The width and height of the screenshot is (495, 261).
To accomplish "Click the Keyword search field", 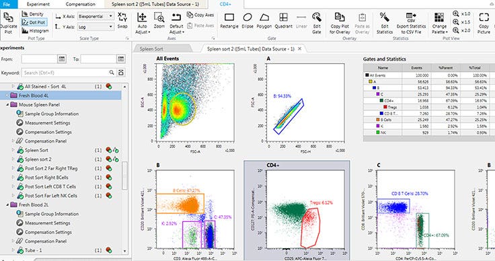I will coord(65,73).
